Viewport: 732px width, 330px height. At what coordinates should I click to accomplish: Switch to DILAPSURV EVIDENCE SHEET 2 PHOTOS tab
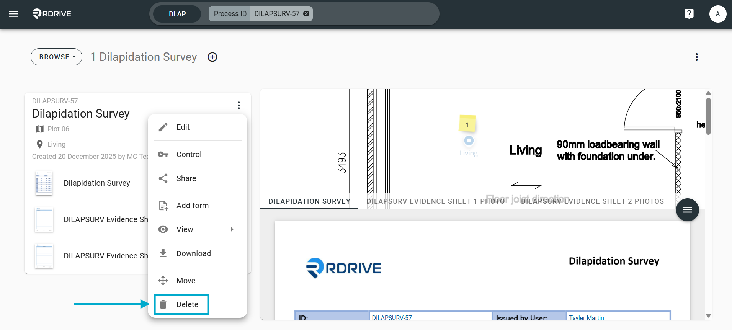tap(592, 201)
